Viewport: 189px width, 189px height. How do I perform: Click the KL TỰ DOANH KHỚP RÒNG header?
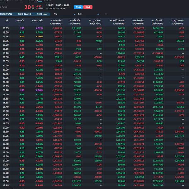click(95, 22)
